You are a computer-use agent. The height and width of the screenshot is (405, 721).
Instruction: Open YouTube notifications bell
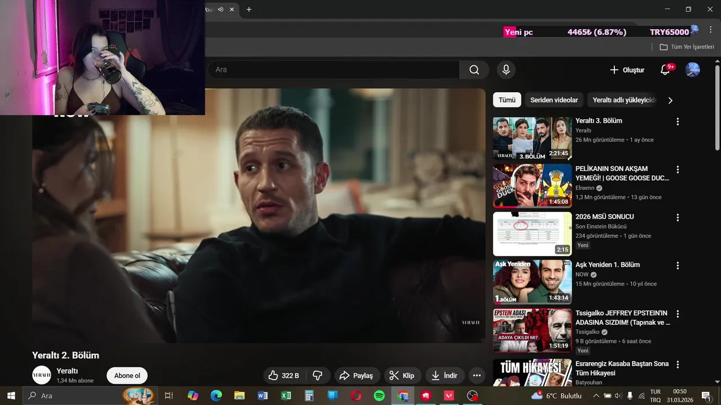[665, 70]
